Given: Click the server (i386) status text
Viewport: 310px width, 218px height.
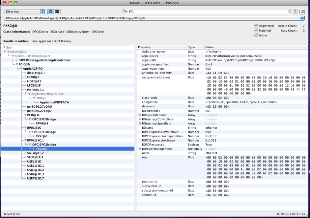Looking at the screenshot, I should pos(13,214).
